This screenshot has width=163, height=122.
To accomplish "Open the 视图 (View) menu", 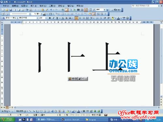I will 24,6.
